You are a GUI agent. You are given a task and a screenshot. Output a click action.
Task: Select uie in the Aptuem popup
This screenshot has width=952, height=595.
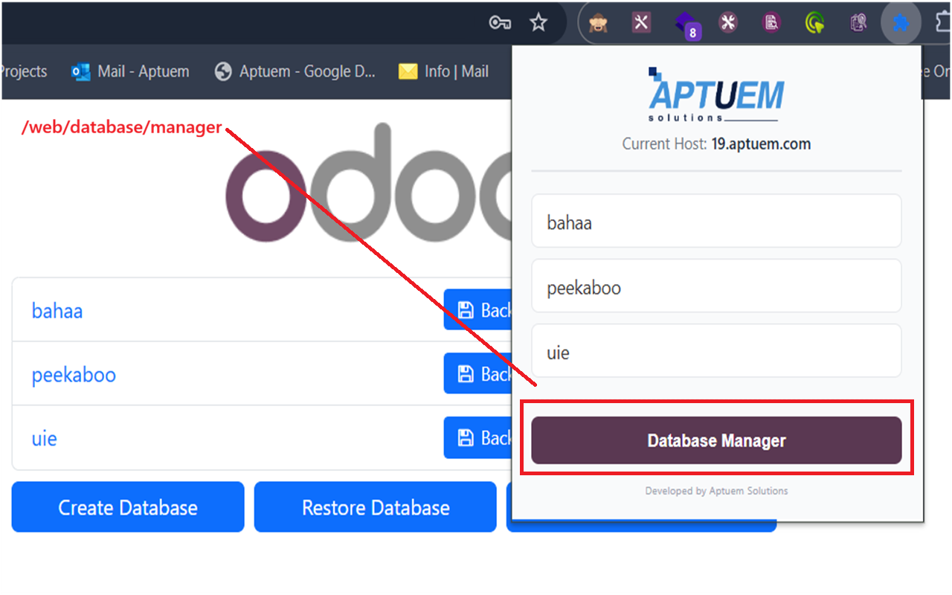click(x=716, y=351)
